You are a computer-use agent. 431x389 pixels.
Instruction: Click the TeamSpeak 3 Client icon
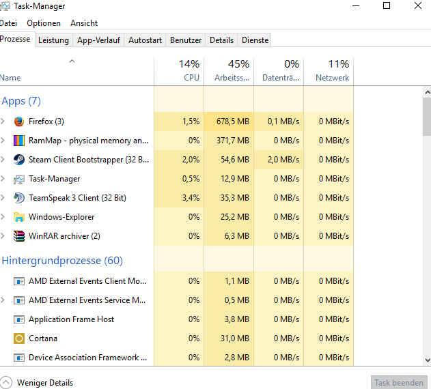point(19,198)
